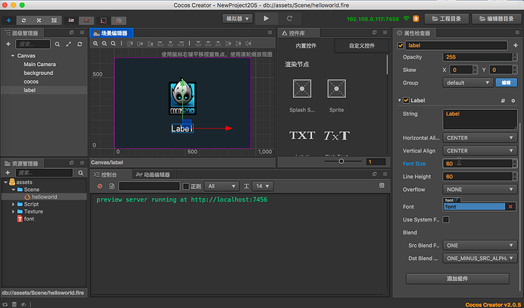This screenshot has height=308, width=524.
Task: Click the add component button
Action: pos(456,279)
